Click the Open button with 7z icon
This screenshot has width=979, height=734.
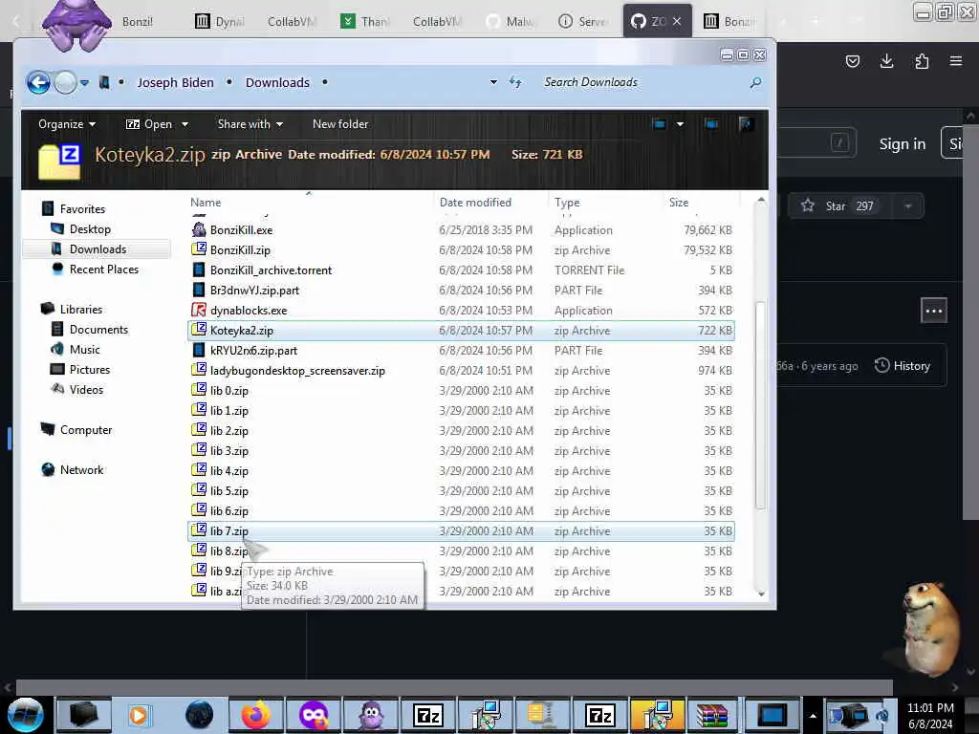(149, 124)
